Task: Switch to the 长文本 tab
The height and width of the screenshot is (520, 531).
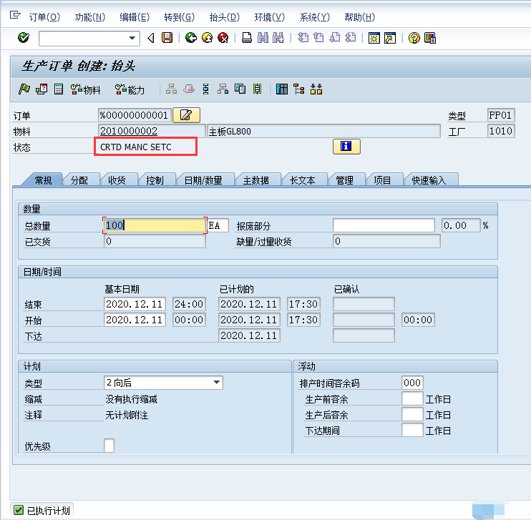Action: pyautogui.click(x=303, y=180)
